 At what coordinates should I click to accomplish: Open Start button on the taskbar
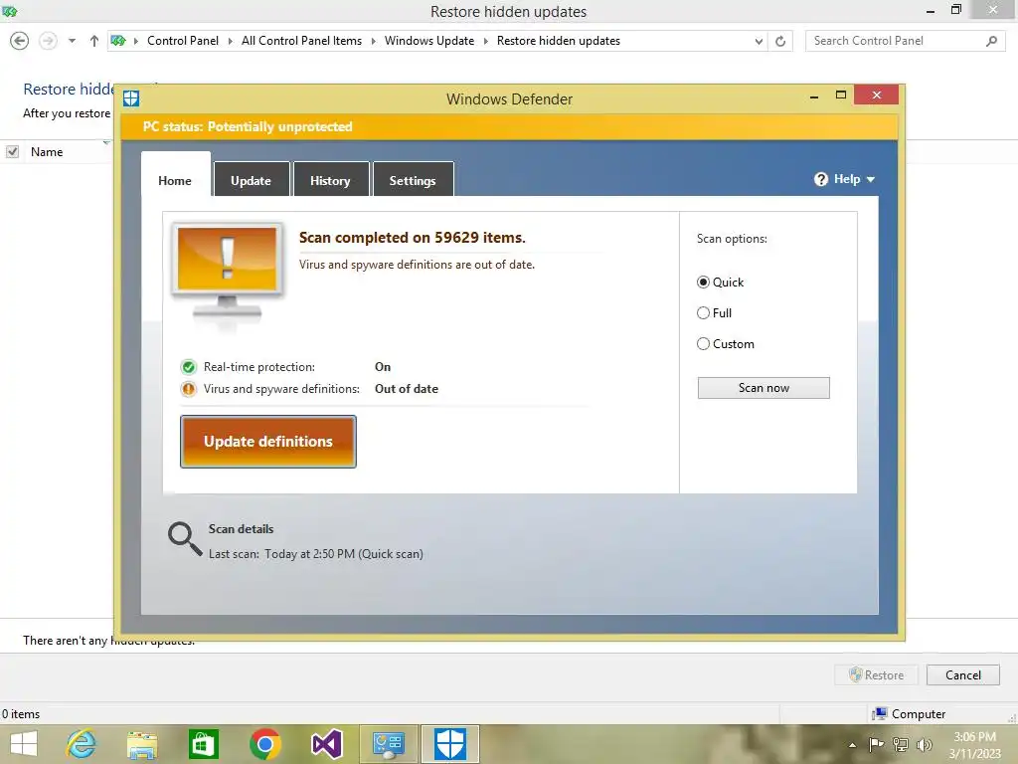tap(24, 744)
